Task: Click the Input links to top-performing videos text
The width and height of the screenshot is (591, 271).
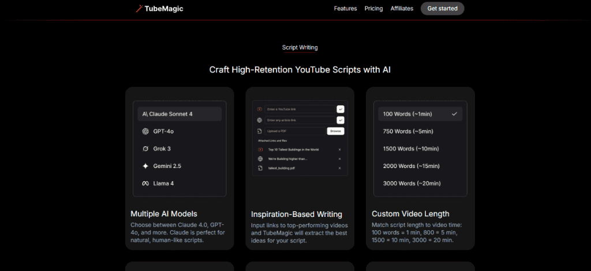Action: (x=300, y=233)
